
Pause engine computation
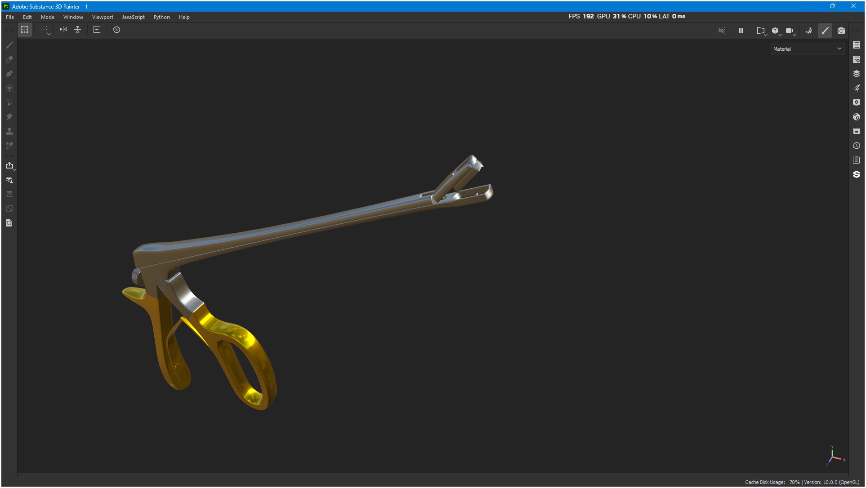tap(741, 31)
